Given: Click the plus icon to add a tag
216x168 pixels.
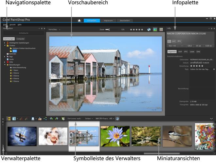Looking at the screenshot, I should [x=214, y=69].
